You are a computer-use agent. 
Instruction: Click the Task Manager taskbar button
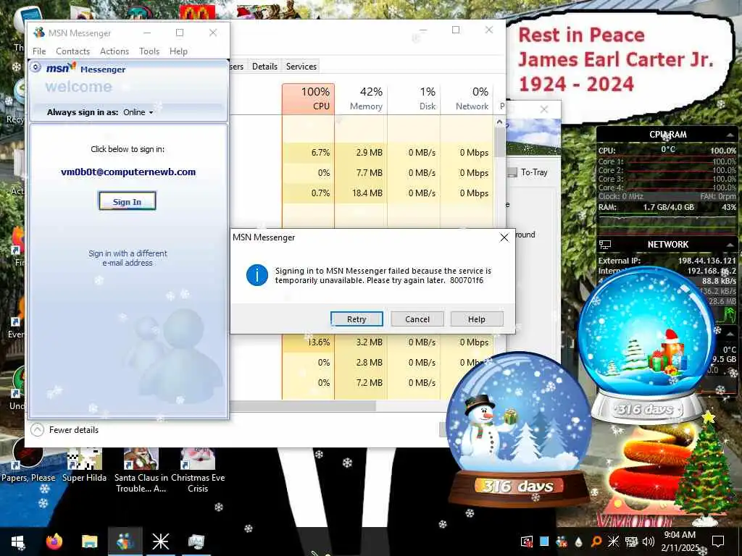click(x=196, y=542)
